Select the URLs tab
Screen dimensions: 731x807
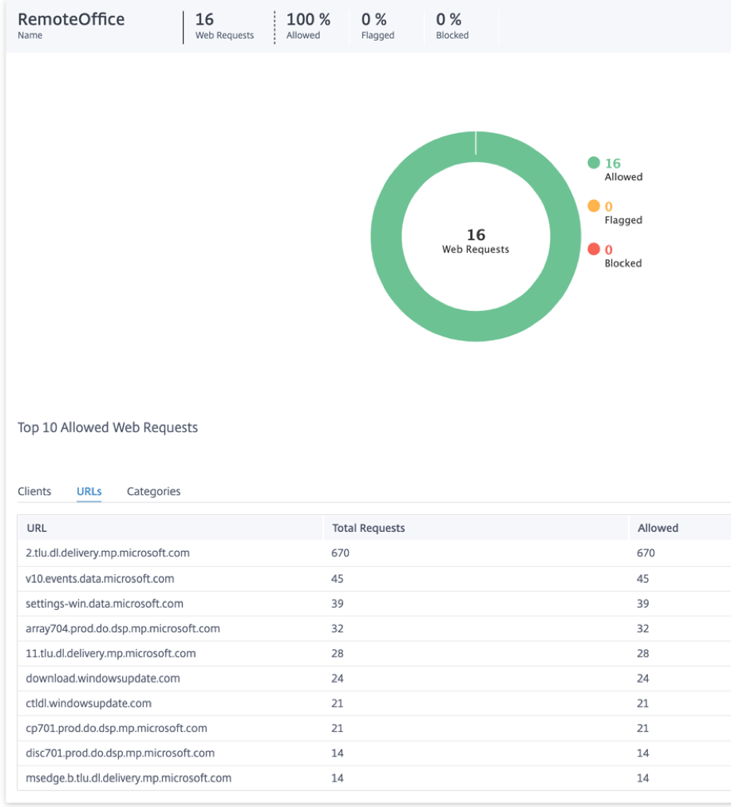pos(89,491)
